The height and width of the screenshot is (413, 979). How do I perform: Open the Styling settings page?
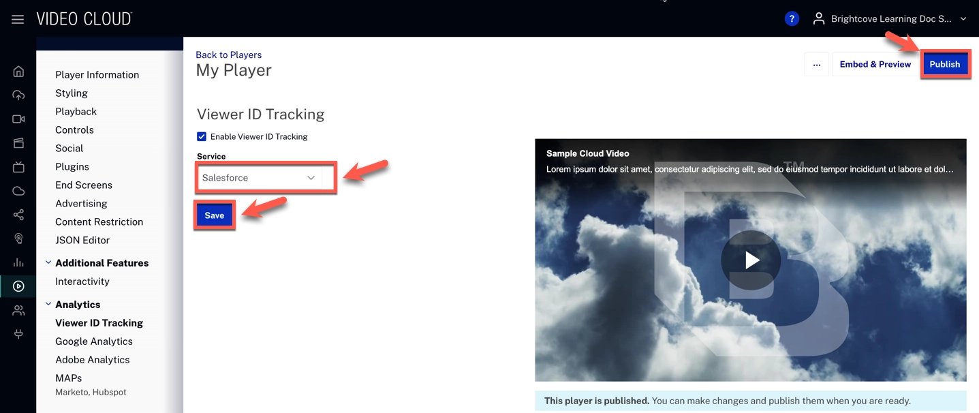pos(72,93)
